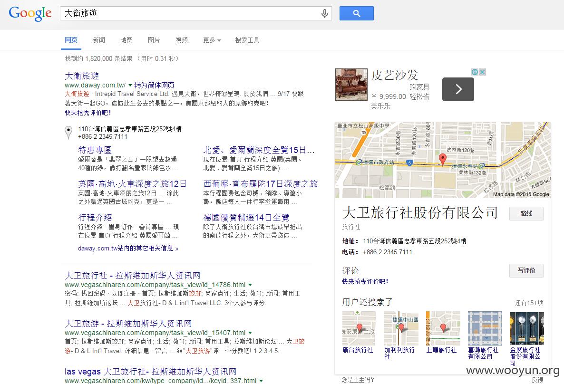Click the gray location pin by the address

(x=68, y=132)
